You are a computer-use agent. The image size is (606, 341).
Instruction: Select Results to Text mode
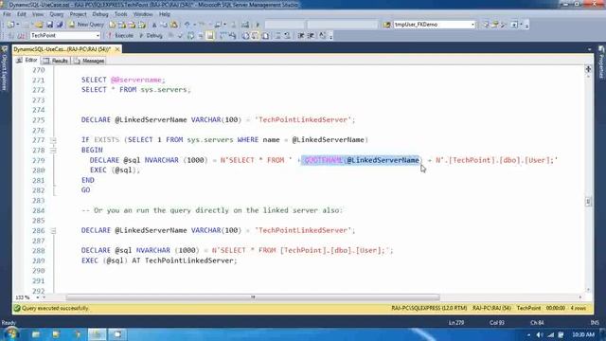245,36
